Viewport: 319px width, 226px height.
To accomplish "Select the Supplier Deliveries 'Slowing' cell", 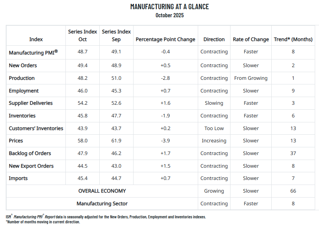I will point(214,103).
